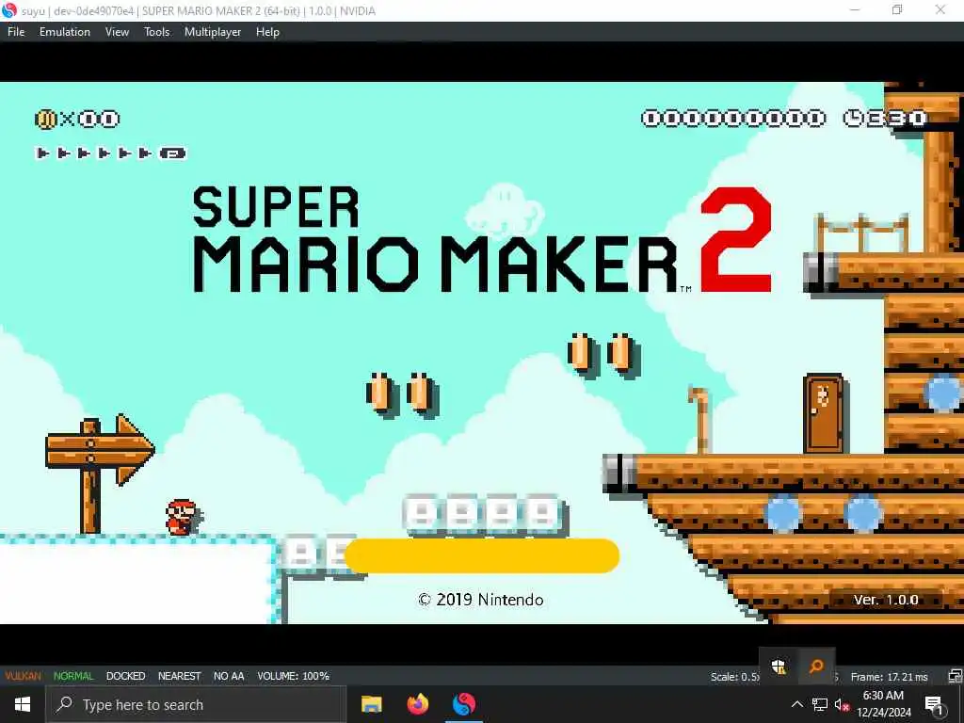The width and height of the screenshot is (964, 723).
Task: Open File Explorer from the taskbar
Action: coord(371,704)
